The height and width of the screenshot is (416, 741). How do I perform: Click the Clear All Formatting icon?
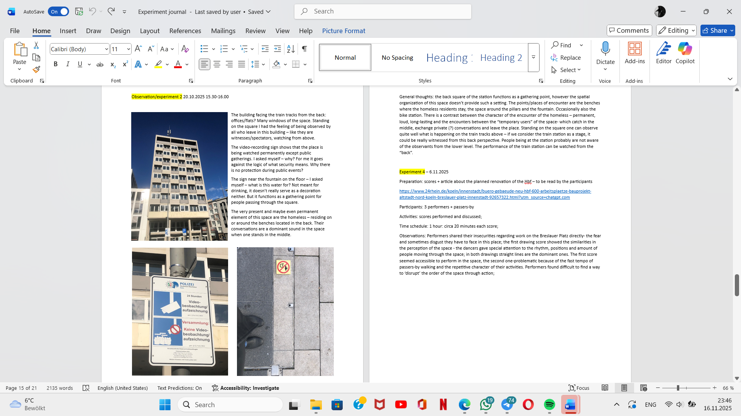coord(185,49)
